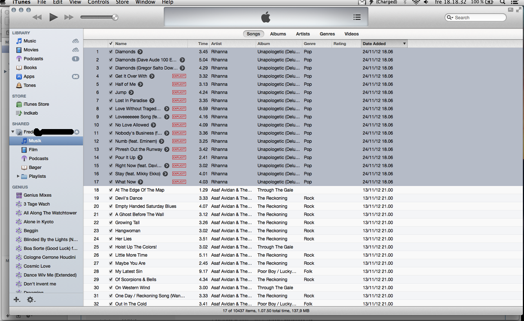Skip forward with the fast-forward button
This screenshot has width=524, height=321.
pos(69,17)
